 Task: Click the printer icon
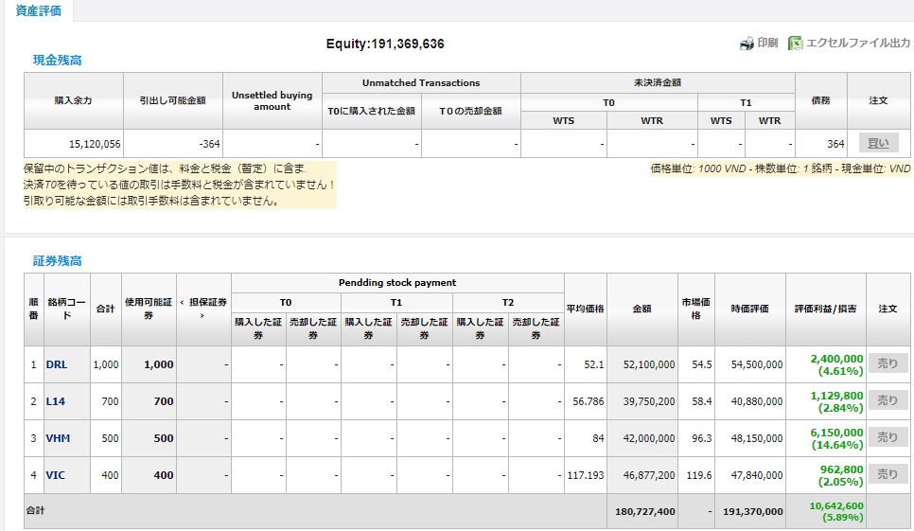pyautogui.click(x=746, y=44)
